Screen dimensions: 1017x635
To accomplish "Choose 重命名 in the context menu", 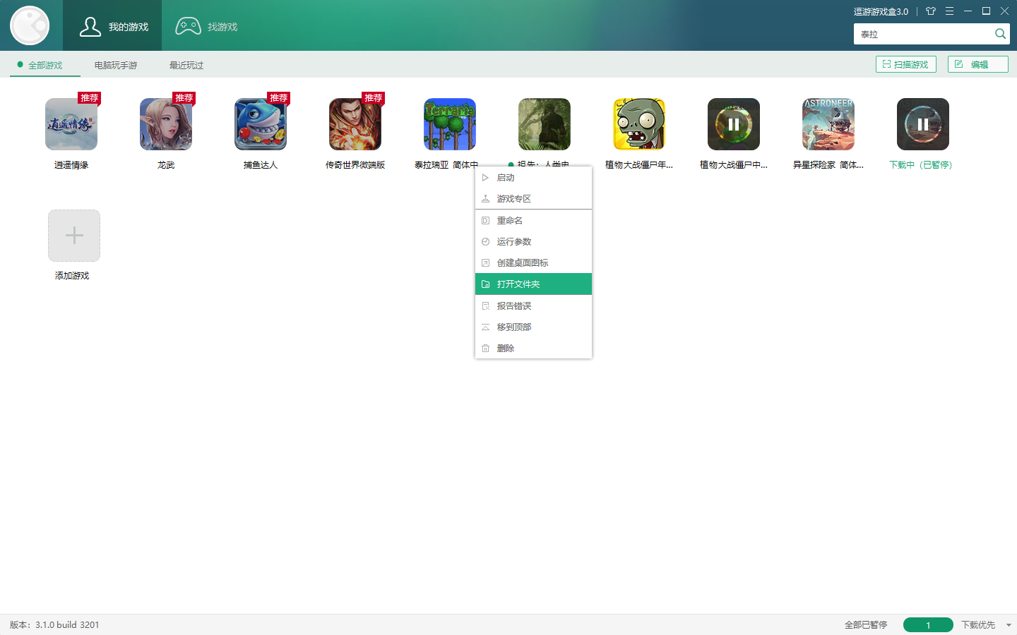I will (x=533, y=221).
